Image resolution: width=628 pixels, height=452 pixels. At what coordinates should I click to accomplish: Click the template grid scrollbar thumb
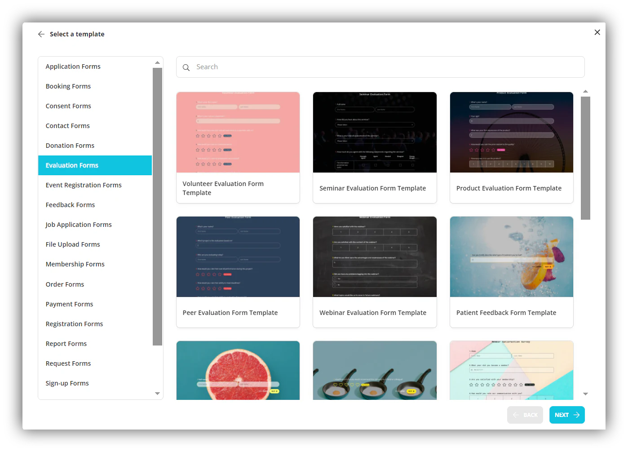pyautogui.click(x=585, y=158)
